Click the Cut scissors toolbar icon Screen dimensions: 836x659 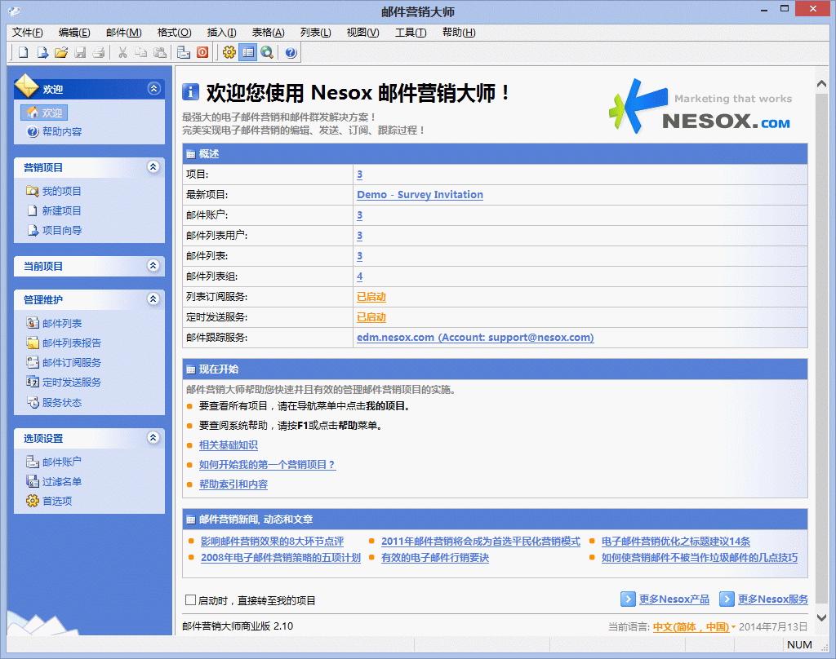tap(122, 52)
